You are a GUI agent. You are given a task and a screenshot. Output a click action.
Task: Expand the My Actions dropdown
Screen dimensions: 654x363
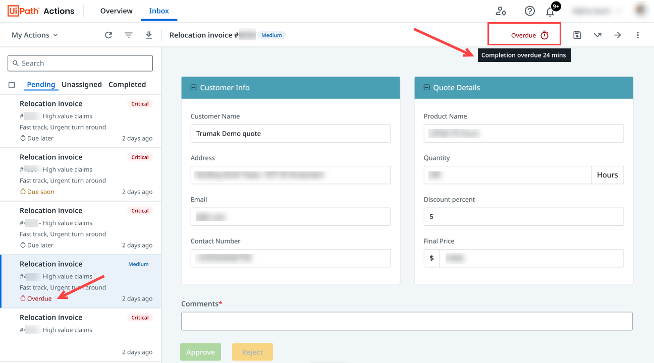(x=35, y=35)
